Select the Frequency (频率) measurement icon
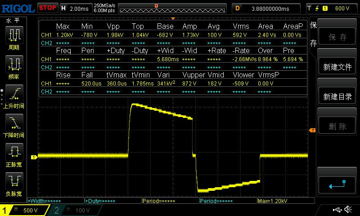Viewport: 360px width, 216px height. pyautogui.click(x=14, y=64)
